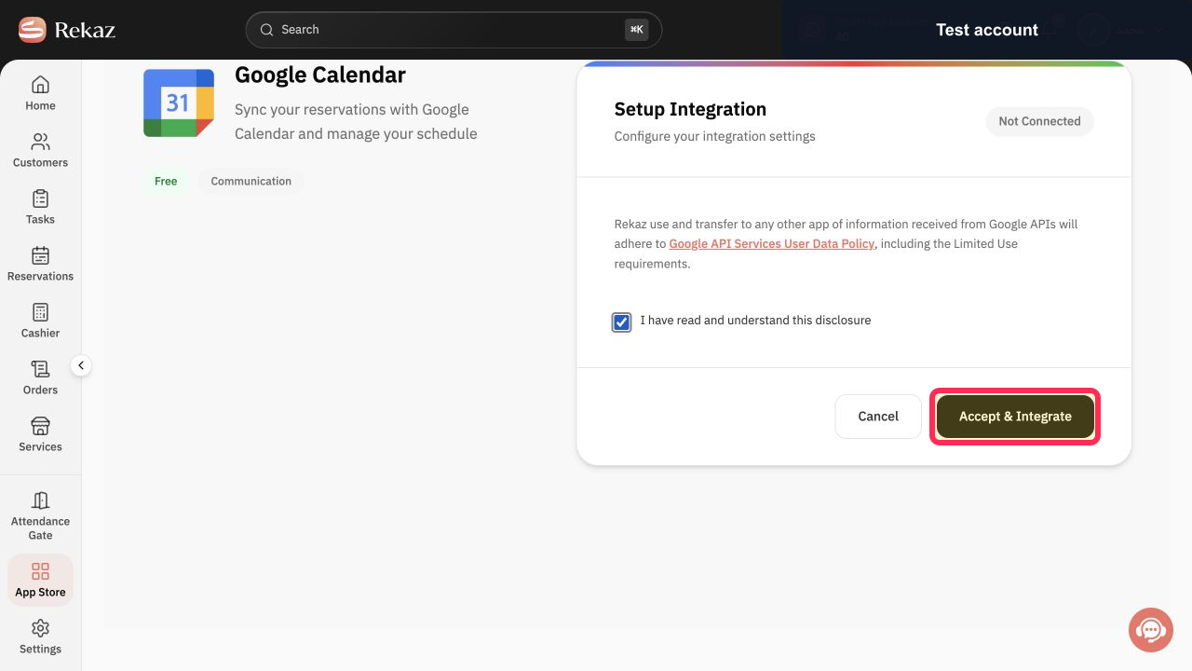
Task: Open Google API Services User Data Policy link
Action: coord(771,244)
